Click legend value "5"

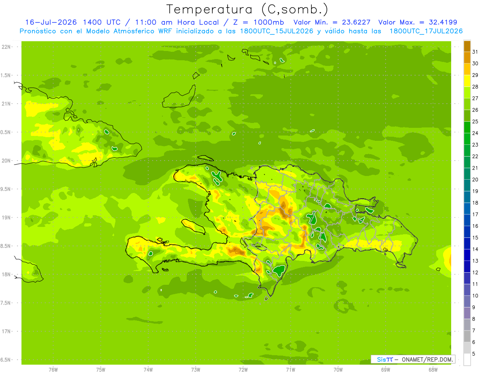(473, 354)
